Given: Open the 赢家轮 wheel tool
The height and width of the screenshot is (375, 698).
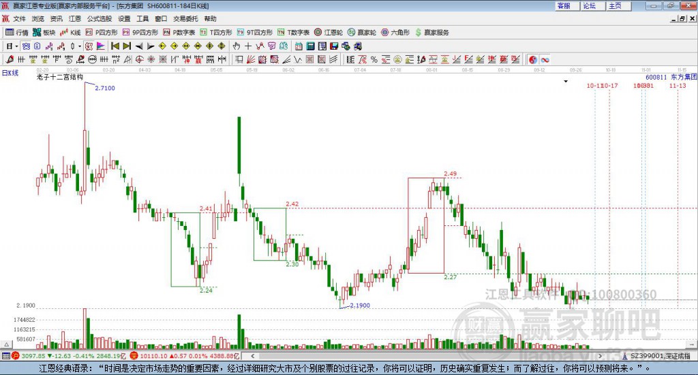Looking at the screenshot, I should (x=362, y=33).
